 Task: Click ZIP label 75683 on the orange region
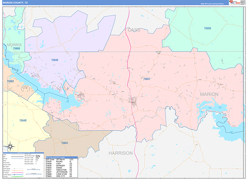click(x=10, y=81)
